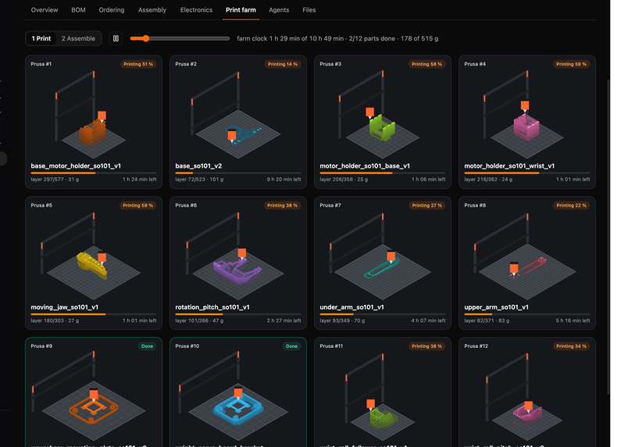This screenshot has width=621, height=447.
Task: Switch to the 2 Assemble step
Action: click(78, 38)
